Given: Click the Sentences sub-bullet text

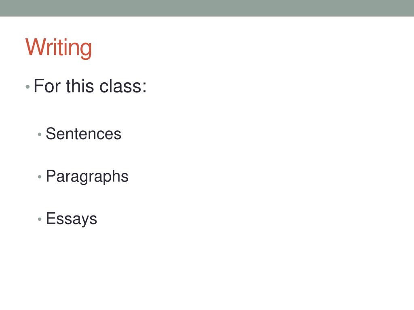Looking at the screenshot, I should pos(83,134).
